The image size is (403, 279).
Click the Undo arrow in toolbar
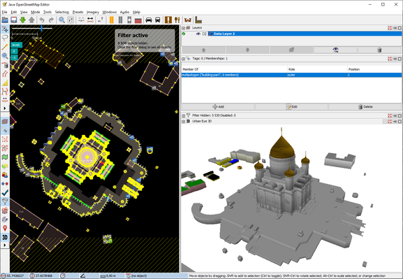pyautogui.click(x=42, y=20)
